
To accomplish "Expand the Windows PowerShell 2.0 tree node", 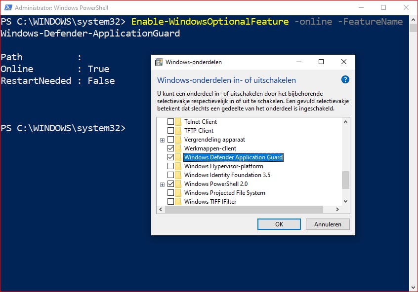I will [162, 184].
